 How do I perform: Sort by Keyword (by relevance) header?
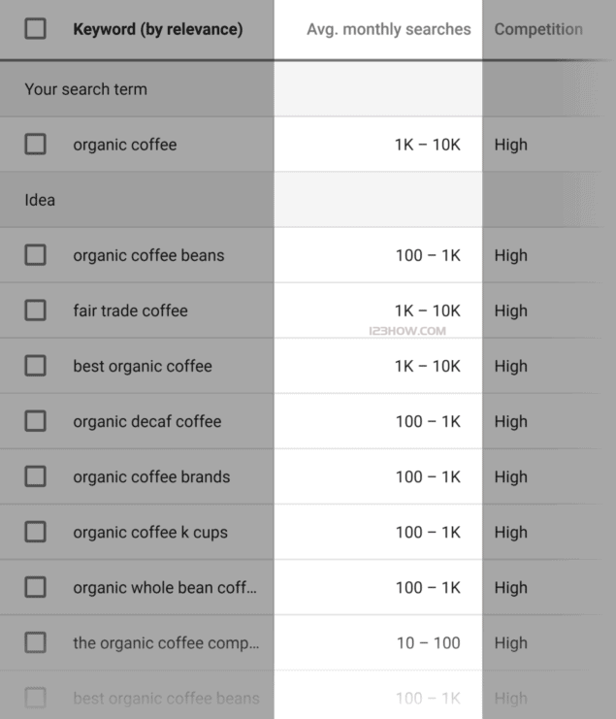(x=157, y=29)
